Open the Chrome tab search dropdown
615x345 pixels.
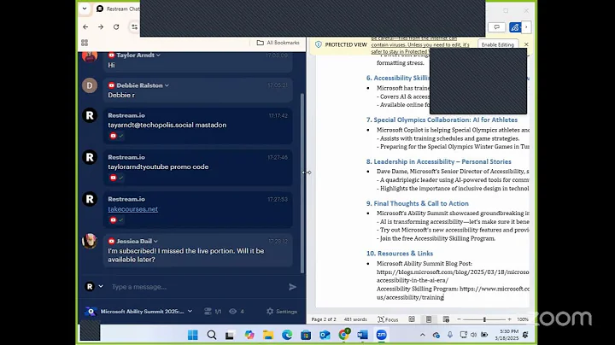pyautogui.click(x=85, y=9)
